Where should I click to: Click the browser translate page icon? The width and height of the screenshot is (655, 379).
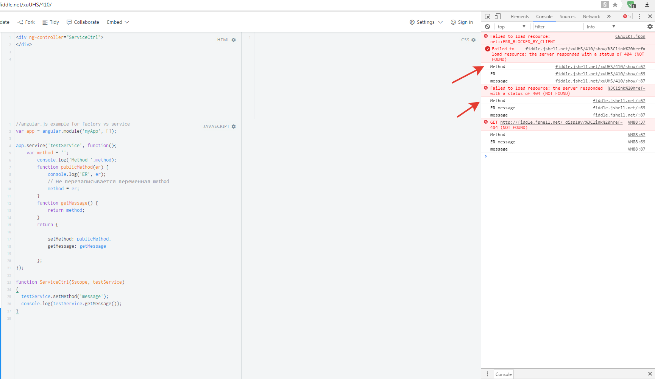[605, 5]
